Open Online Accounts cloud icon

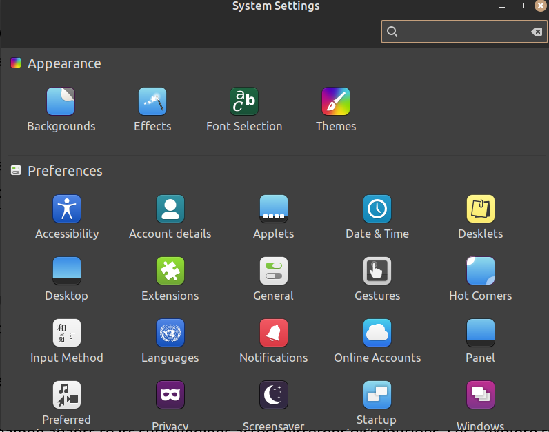coord(377,333)
